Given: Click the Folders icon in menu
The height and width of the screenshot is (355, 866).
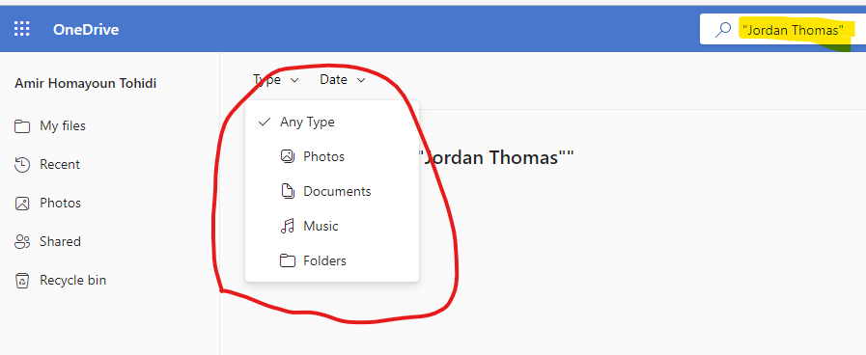Looking at the screenshot, I should tap(287, 261).
